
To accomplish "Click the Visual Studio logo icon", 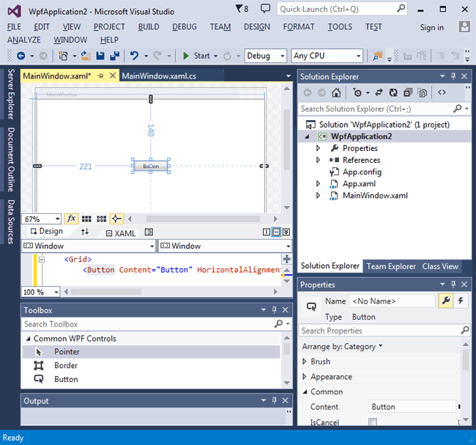I will click(x=15, y=12).
